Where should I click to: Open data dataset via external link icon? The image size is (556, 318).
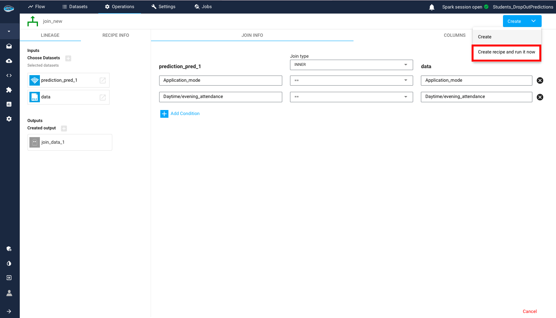coord(103,97)
